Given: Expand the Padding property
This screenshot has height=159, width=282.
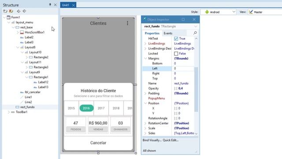Looking at the screenshot, I should tap(145, 93).
